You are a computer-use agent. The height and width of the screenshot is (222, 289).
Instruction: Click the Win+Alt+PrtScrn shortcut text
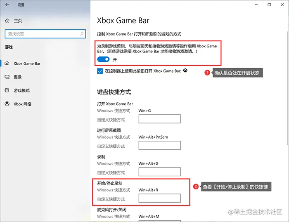(x=153, y=137)
